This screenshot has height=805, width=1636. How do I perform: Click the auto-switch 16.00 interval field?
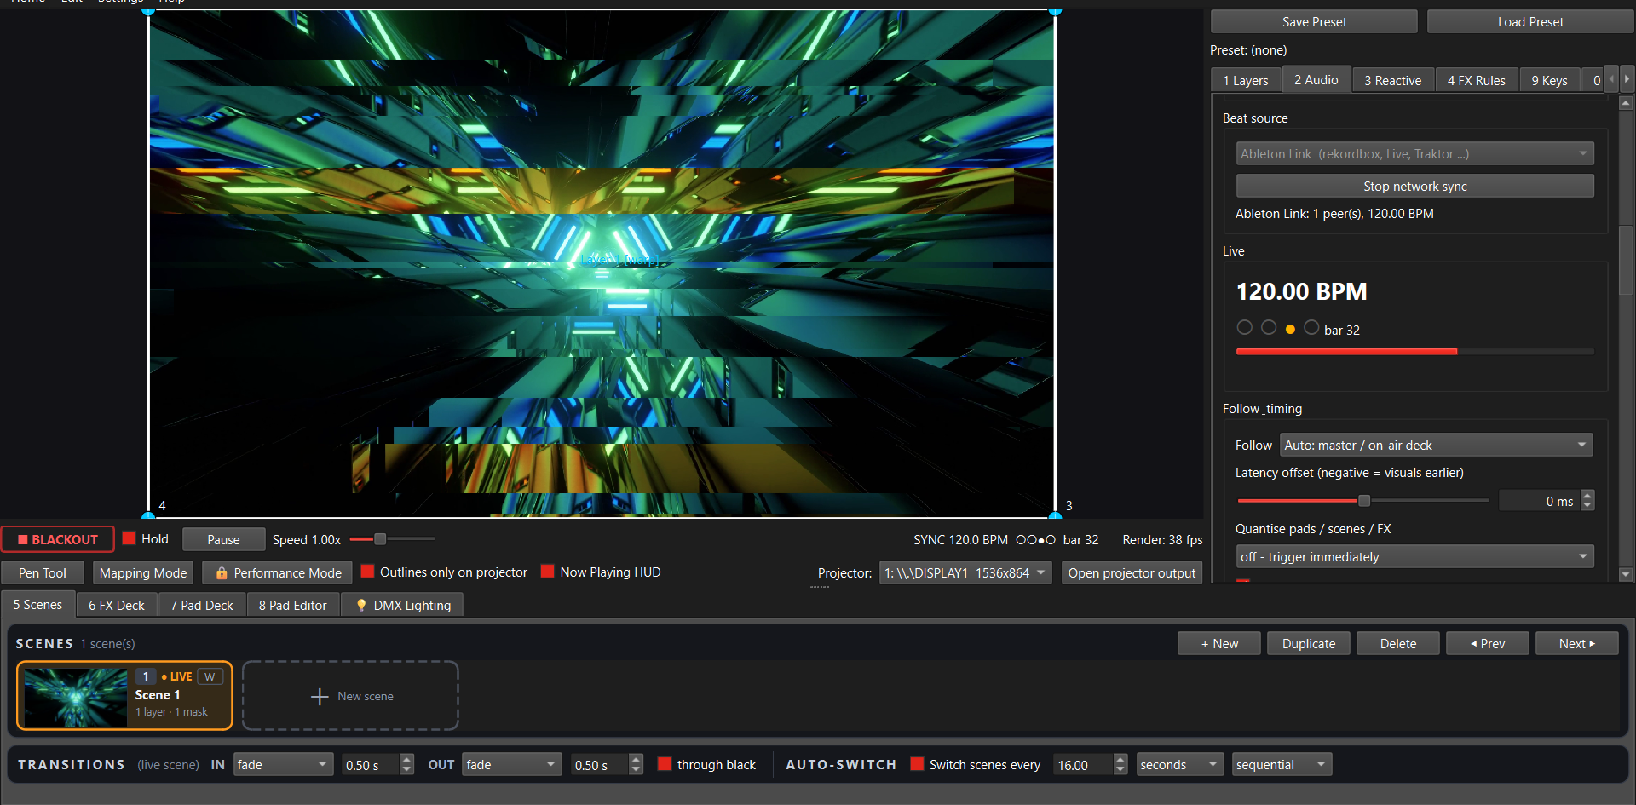(x=1082, y=765)
